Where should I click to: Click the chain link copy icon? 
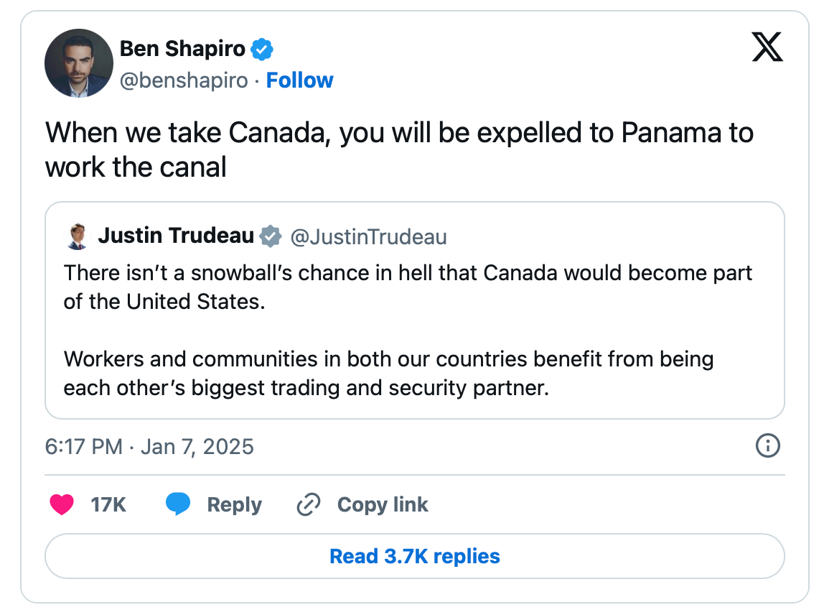[309, 504]
